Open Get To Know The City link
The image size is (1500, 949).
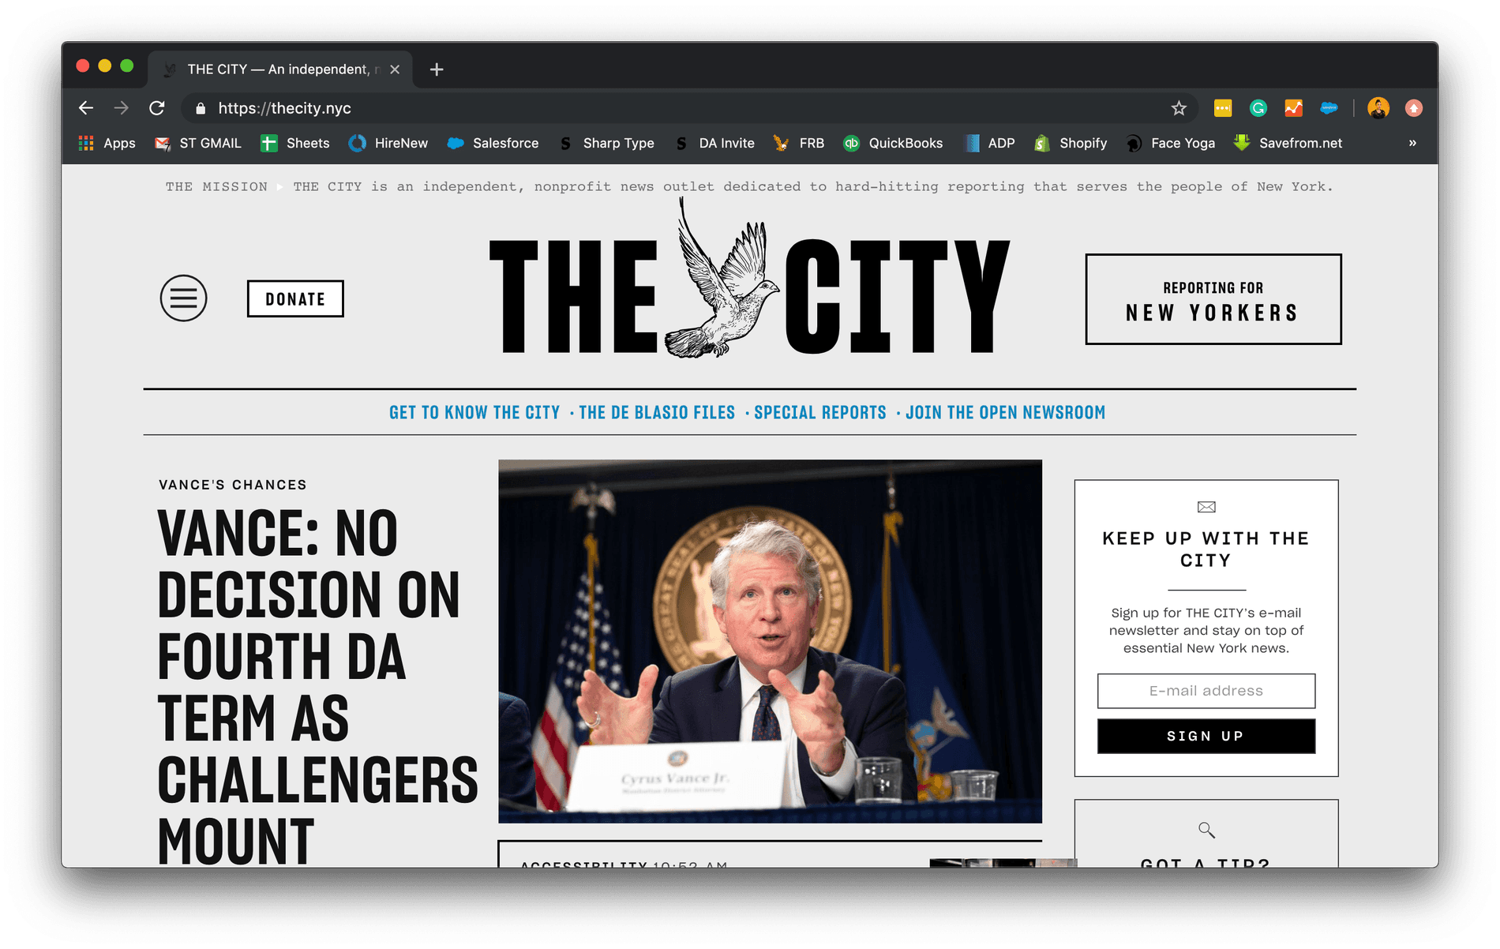click(x=474, y=413)
